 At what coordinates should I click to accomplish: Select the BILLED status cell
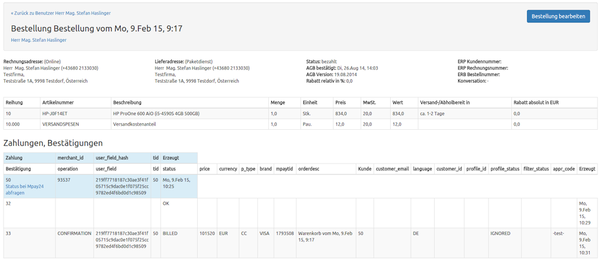point(170,233)
